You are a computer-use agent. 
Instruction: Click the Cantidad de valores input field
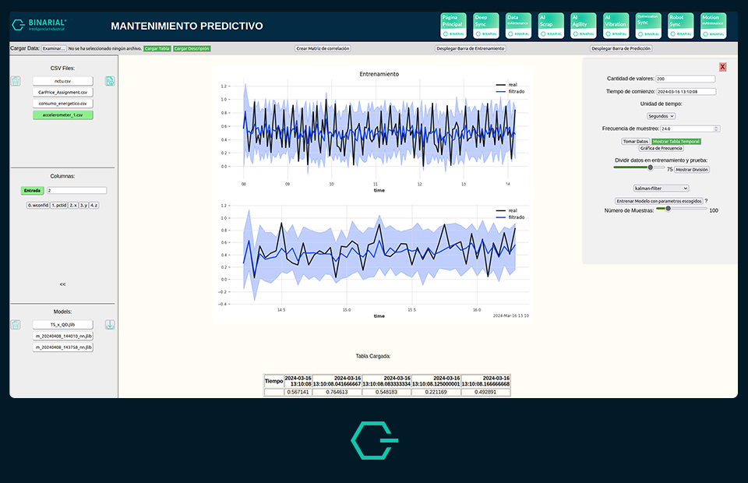(x=686, y=79)
